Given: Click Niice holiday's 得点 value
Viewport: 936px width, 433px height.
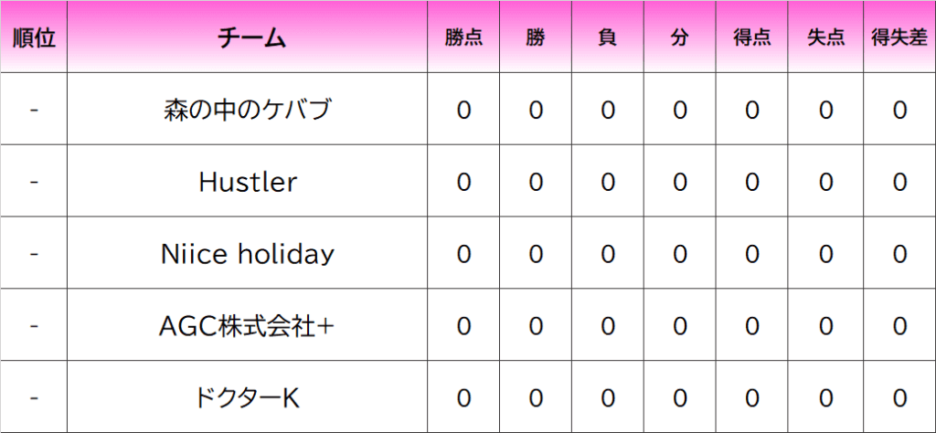Looking at the screenshot, I should (752, 253).
